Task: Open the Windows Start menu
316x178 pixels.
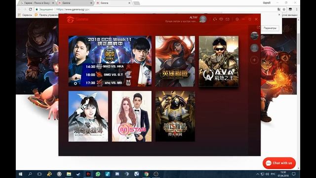Action: (20, 174)
